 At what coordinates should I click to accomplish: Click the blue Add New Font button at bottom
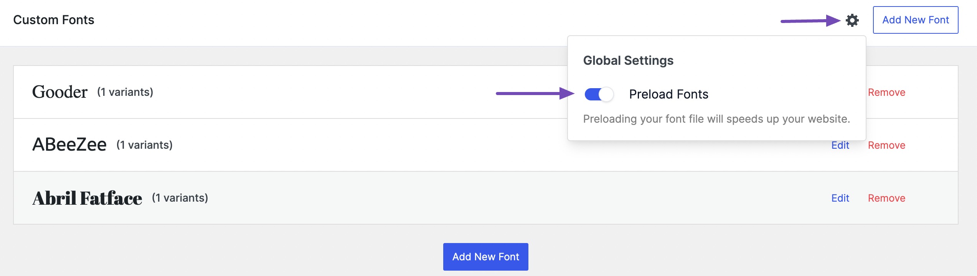[x=486, y=257]
